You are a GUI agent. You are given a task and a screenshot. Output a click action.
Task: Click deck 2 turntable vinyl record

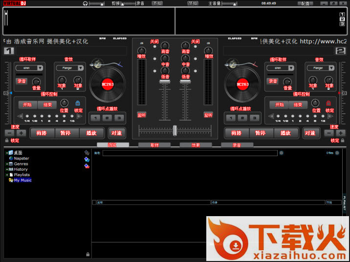click(242, 84)
